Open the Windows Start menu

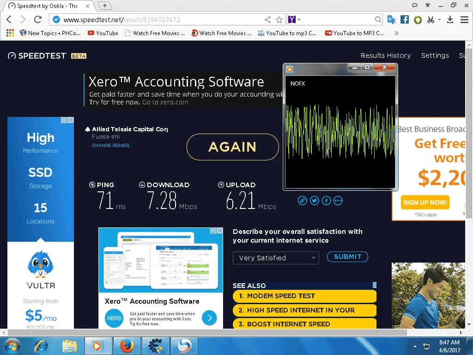point(12,346)
